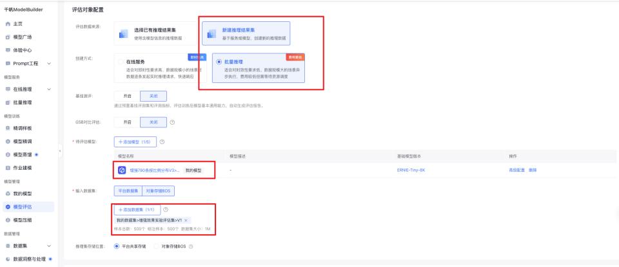Click the 模型评估 sidebar icon

(8, 207)
